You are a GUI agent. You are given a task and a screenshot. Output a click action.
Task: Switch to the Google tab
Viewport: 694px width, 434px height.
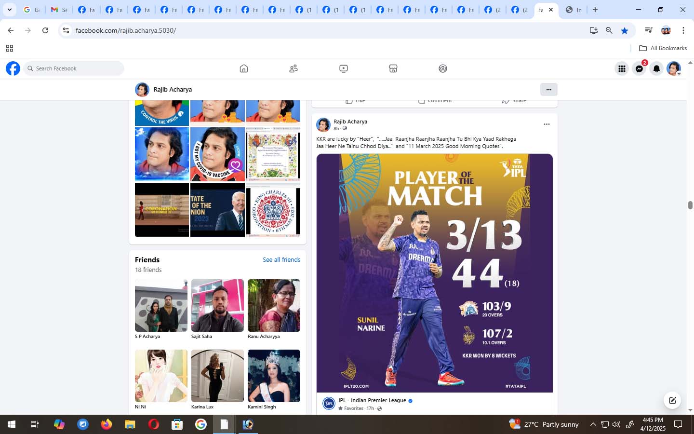click(32, 10)
